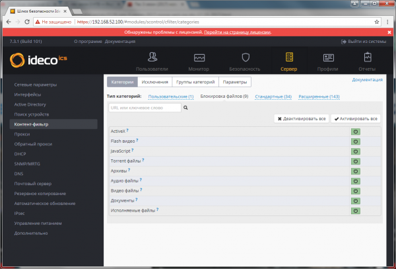Toggle the ActiveX blocking power switch
Image resolution: width=396 pixels, height=269 pixels.
tap(355, 132)
